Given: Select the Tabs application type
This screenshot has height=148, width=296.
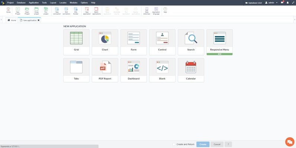Looking at the screenshot, I should 76,70.
